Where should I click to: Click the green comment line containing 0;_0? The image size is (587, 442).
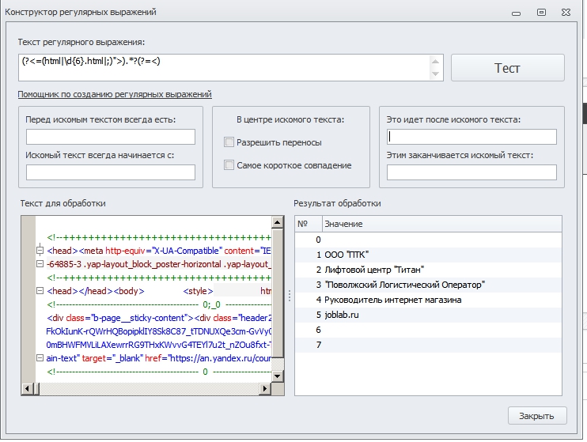158,304
